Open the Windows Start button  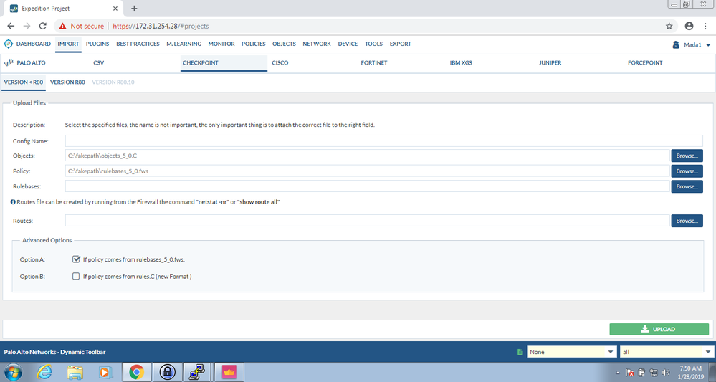tap(14, 373)
